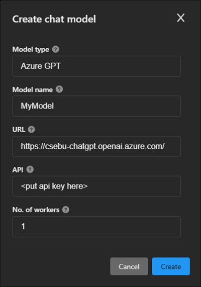This screenshot has width=201, height=287.
Task: Click the Model name label
Action: (x=32, y=89)
